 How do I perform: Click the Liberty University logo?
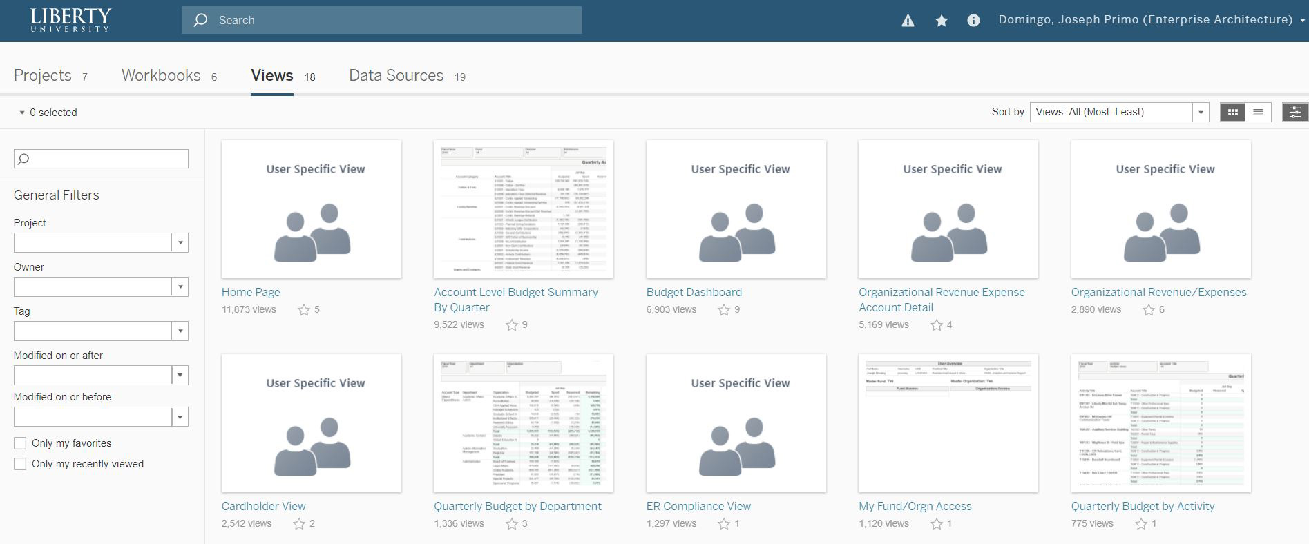(x=70, y=20)
